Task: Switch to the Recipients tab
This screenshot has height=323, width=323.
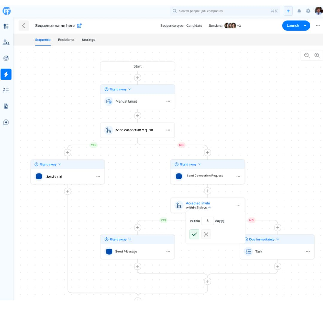Action: (x=66, y=40)
